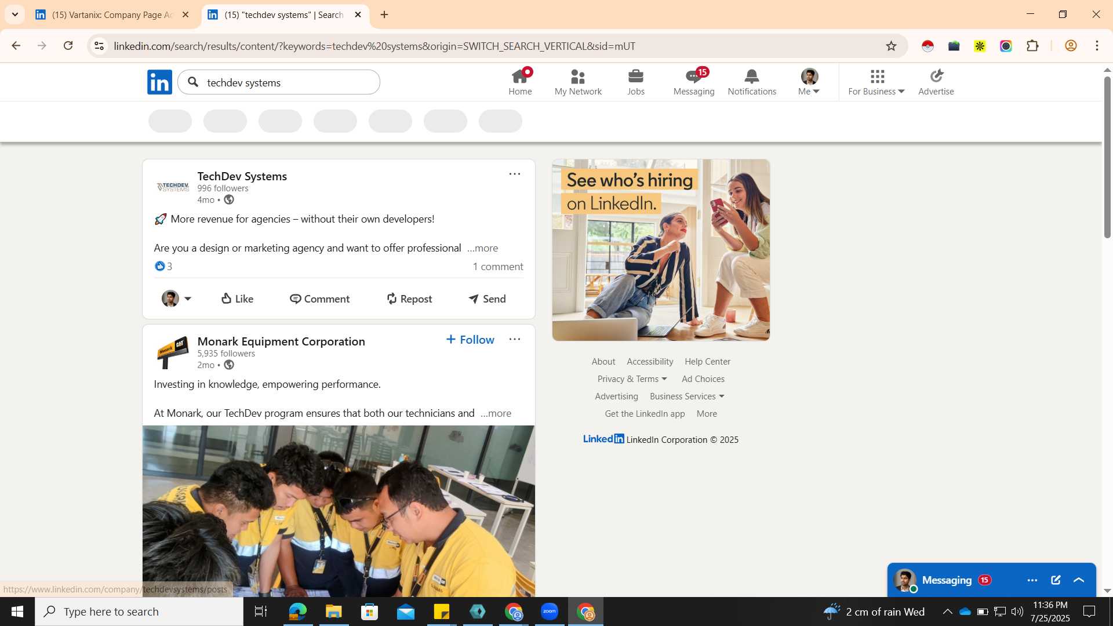The width and height of the screenshot is (1113, 626).
Task: Send the TechDev Systems post
Action: 487,299
